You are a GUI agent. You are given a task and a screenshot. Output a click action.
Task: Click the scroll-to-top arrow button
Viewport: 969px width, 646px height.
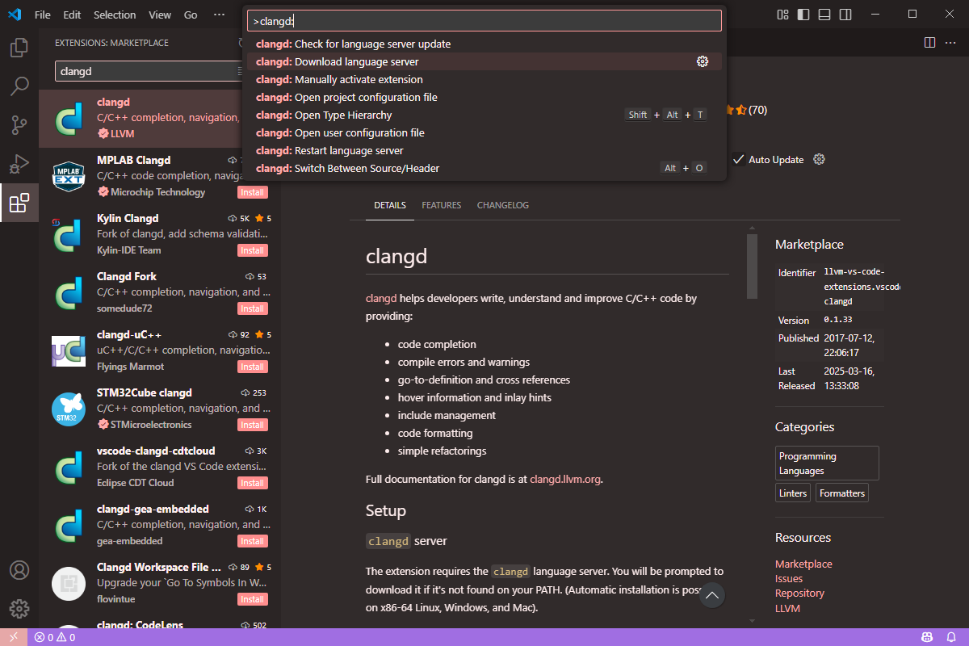point(712,595)
